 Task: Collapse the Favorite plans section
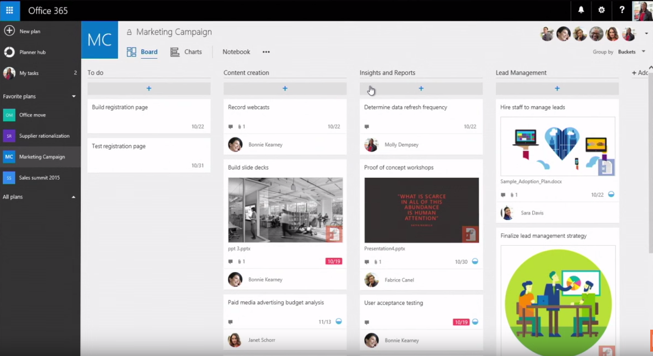(74, 96)
